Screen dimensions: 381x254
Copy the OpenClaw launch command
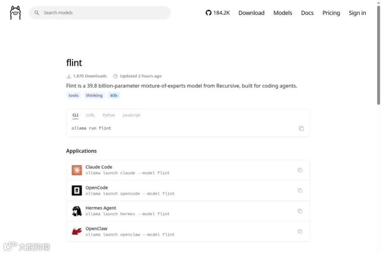pos(300,232)
